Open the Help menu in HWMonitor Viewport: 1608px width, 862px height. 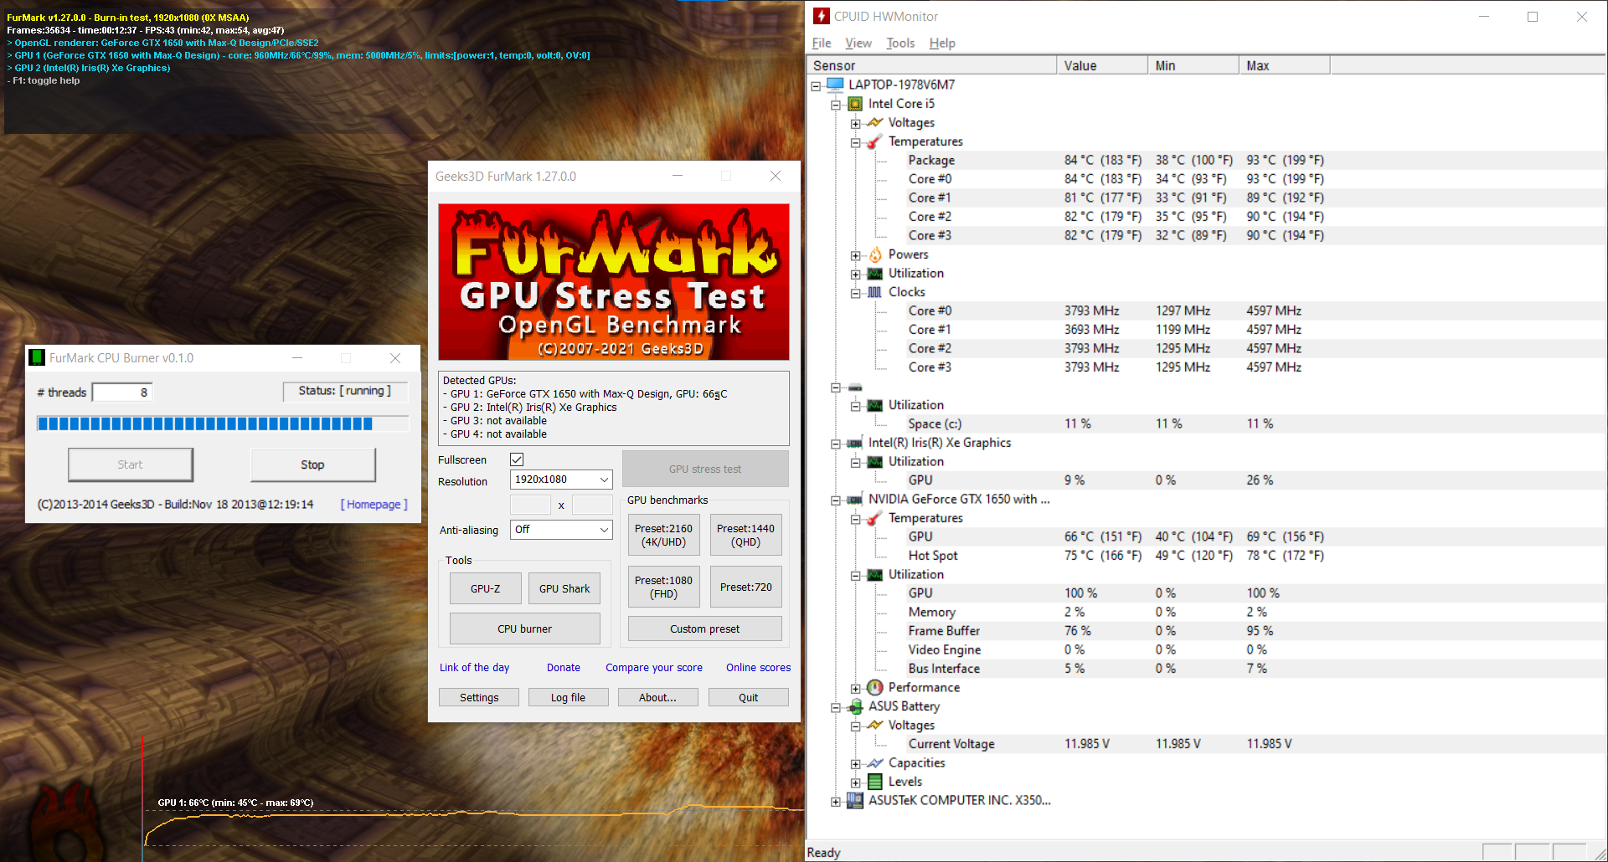pyautogui.click(x=942, y=43)
